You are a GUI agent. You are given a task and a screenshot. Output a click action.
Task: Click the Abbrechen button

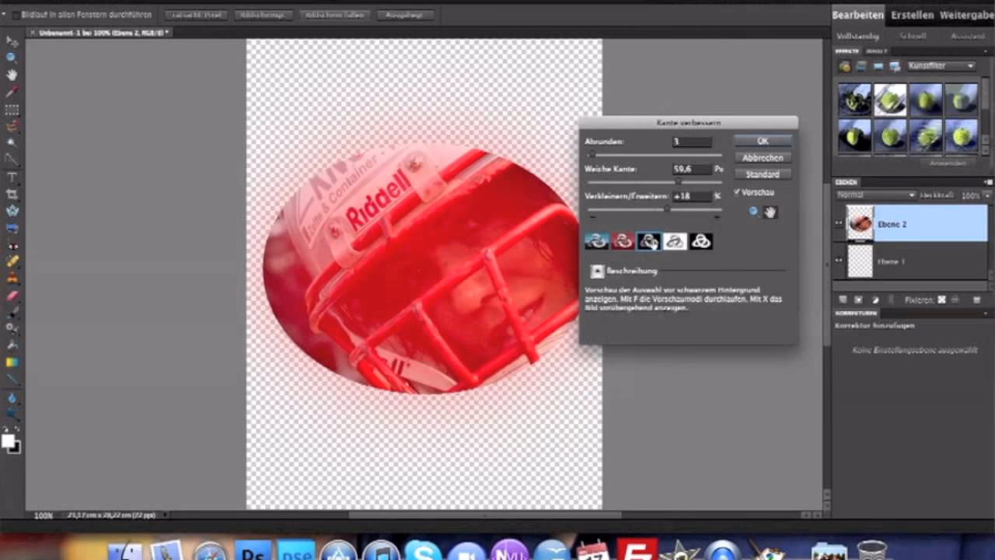[x=763, y=158]
